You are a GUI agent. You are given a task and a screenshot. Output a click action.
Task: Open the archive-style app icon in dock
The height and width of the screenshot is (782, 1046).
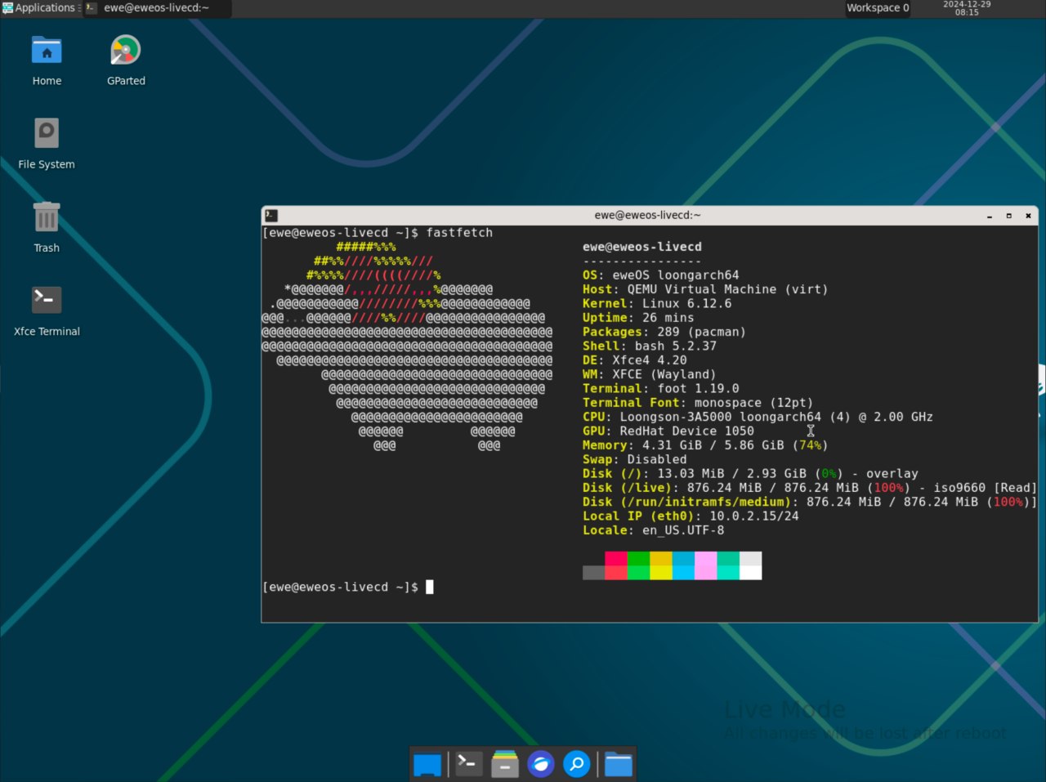click(504, 764)
